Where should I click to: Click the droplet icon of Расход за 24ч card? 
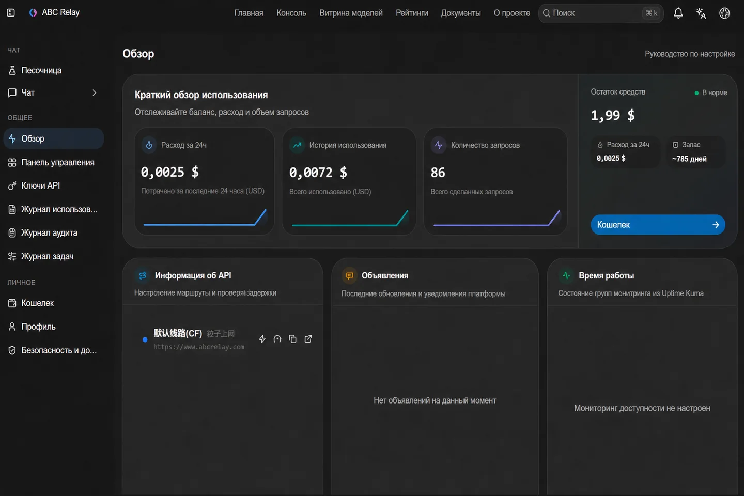149,145
